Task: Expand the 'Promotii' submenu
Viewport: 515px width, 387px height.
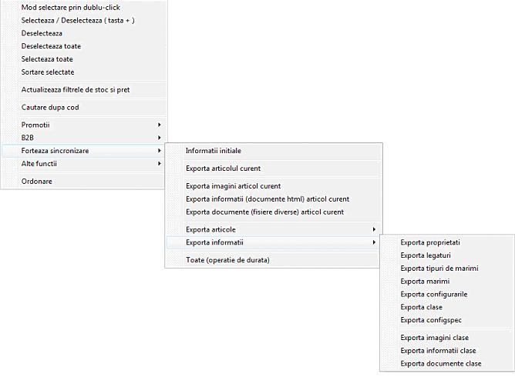Action: tap(35, 125)
